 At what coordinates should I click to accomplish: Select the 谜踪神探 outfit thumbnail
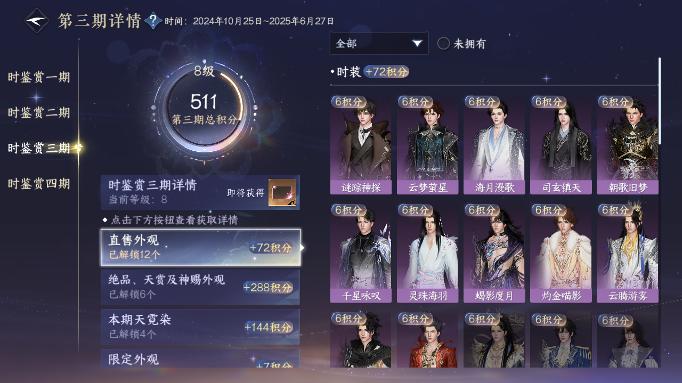click(x=360, y=145)
